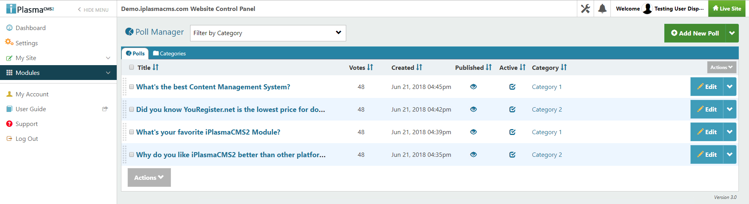Toggle published eye for YouRegister.net poll

tap(473, 109)
